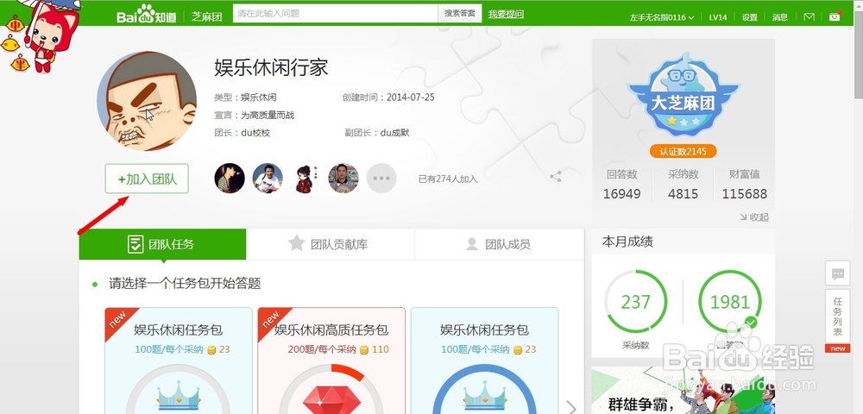Select the 娱乐休闲高质任务包 card

(331, 361)
